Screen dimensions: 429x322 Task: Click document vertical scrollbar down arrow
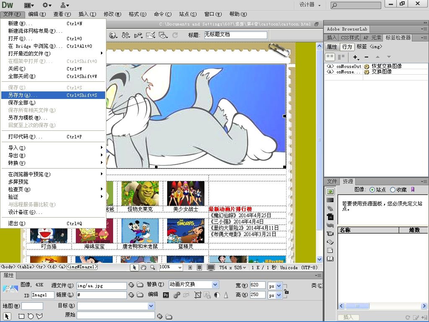[x=319, y=259]
